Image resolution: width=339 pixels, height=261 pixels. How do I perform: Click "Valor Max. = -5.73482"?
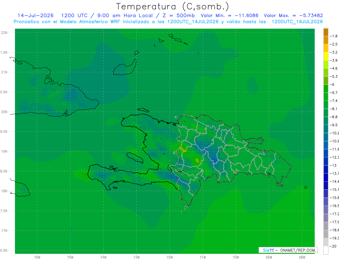coord(293,15)
